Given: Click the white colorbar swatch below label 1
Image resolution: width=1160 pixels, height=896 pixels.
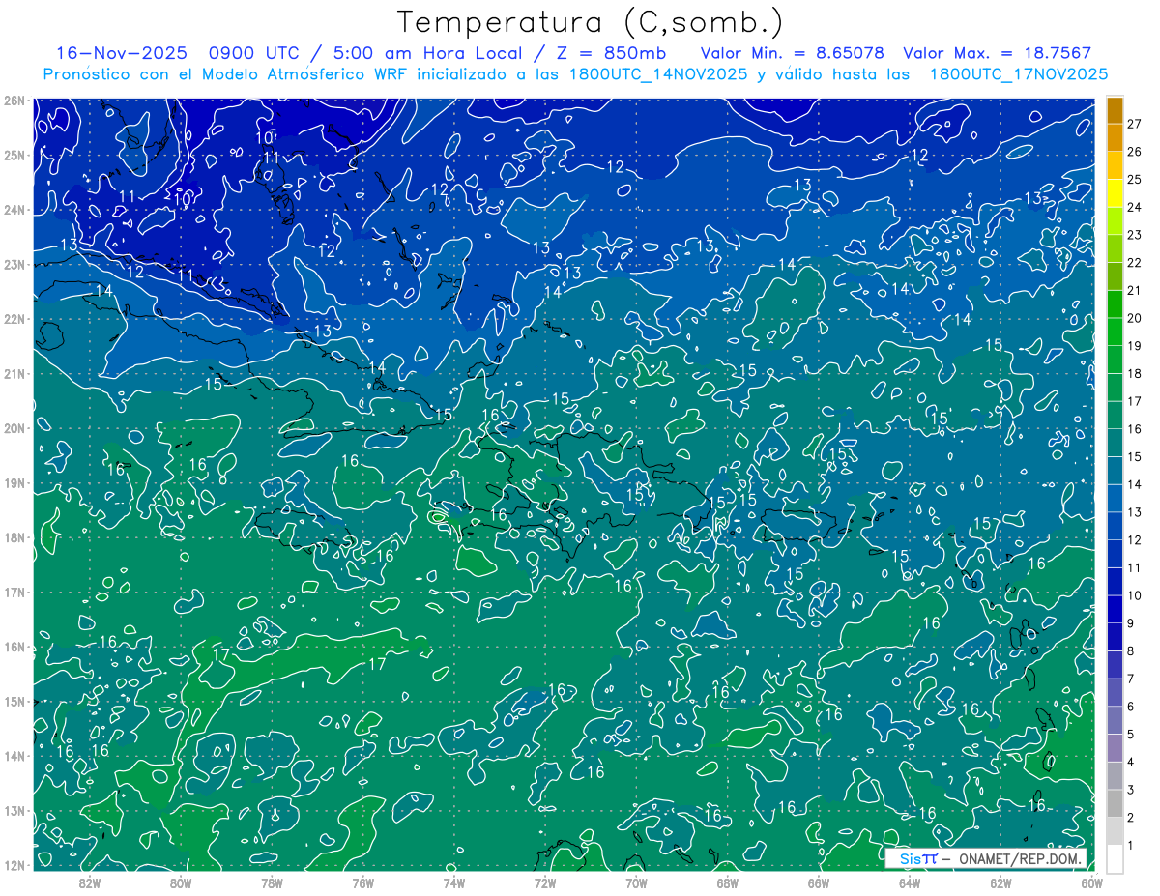Looking at the screenshot, I should click(x=1115, y=858).
